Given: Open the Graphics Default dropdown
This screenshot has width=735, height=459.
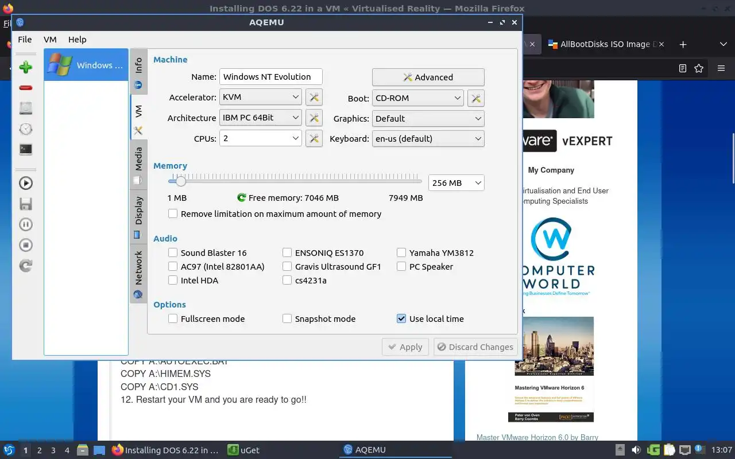Looking at the screenshot, I should click(x=428, y=119).
